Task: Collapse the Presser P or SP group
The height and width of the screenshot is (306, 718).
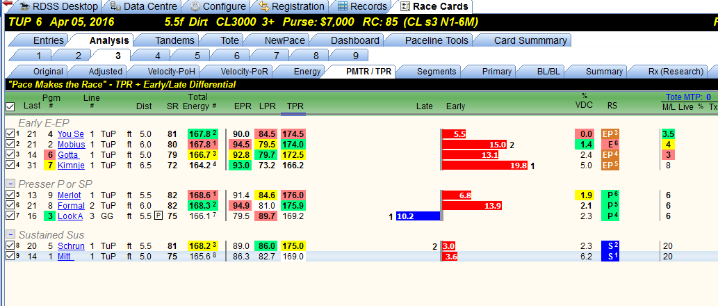Action: coord(10,184)
